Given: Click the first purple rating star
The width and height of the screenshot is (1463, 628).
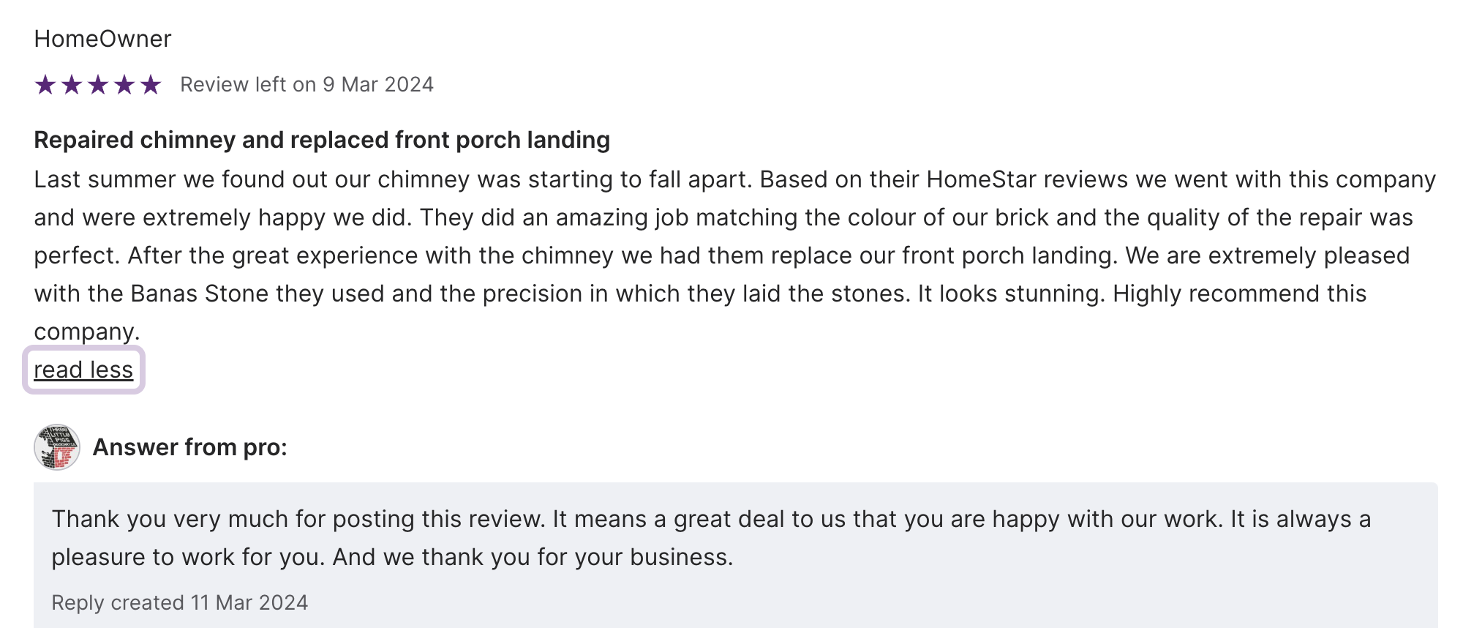Looking at the screenshot, I should [45, 85].
